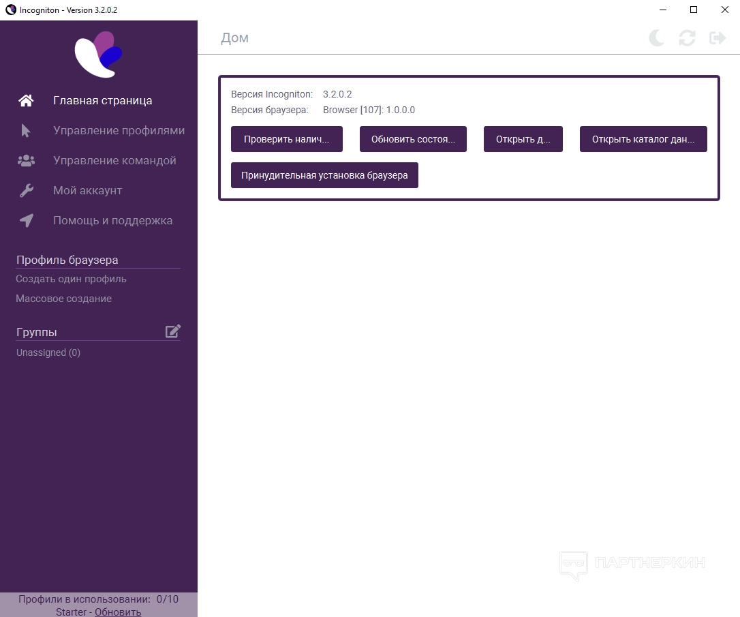This screenshot has height=617, width=740.
Task: Click the paper plane support icon
Action: tap(26, 220)
